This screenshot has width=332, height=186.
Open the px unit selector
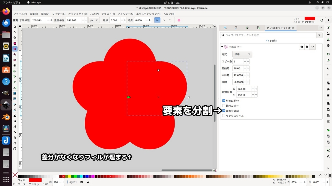pos(94,20)
